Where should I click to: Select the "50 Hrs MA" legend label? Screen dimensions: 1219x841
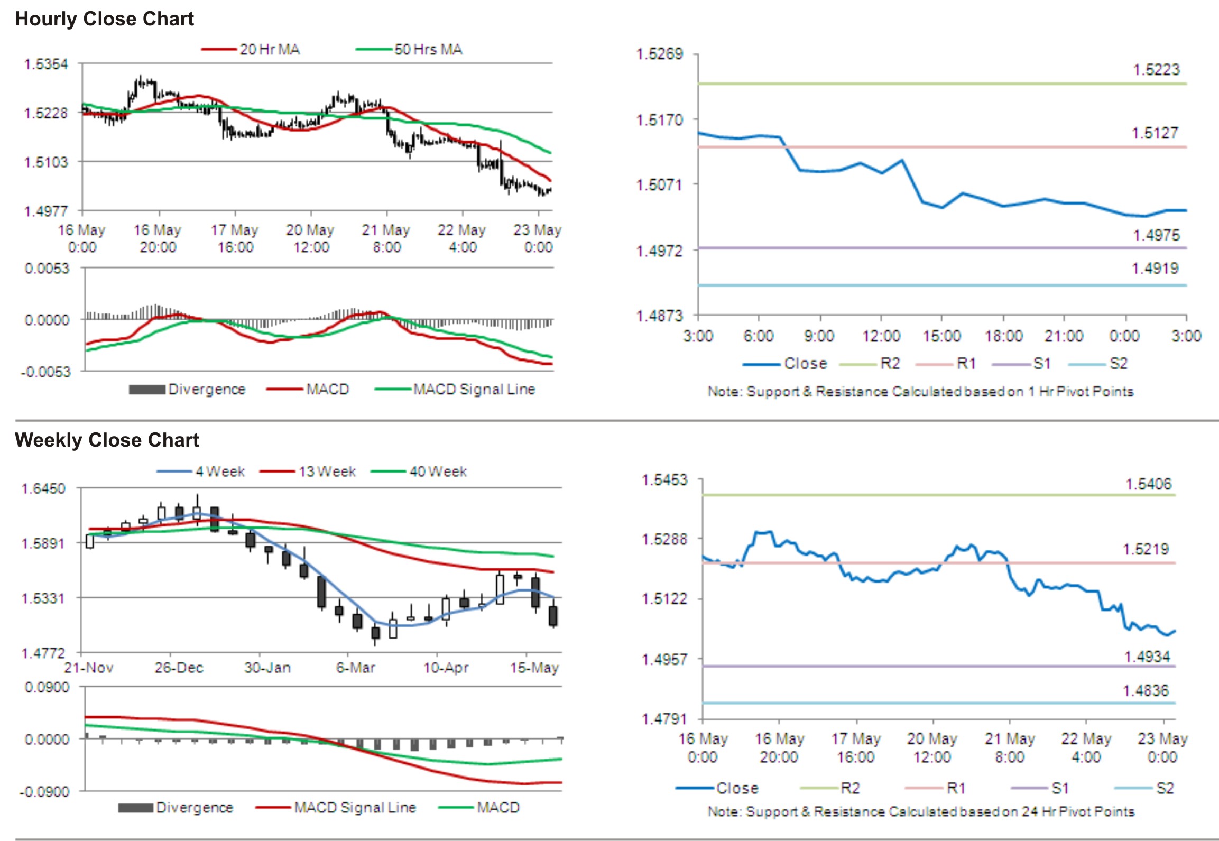(x=428, y=50)
